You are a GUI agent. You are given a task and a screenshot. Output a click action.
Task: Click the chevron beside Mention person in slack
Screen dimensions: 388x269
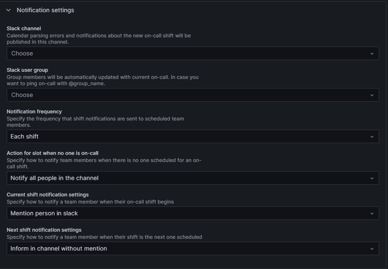coord(372,213)
